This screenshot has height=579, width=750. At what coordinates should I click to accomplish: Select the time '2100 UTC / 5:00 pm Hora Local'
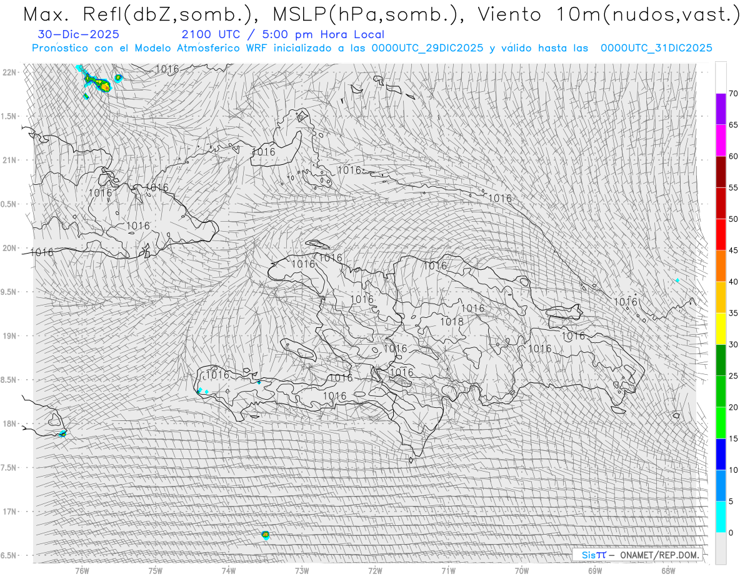283,35
